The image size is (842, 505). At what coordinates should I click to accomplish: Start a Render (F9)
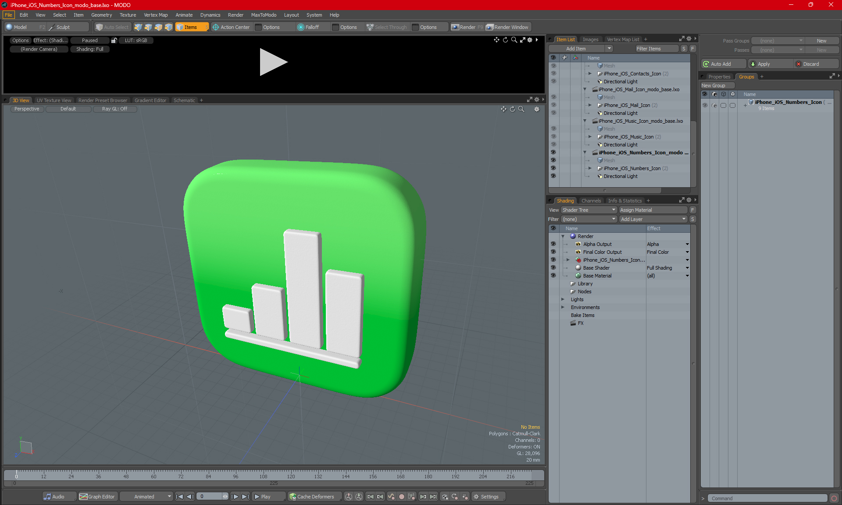467,27
